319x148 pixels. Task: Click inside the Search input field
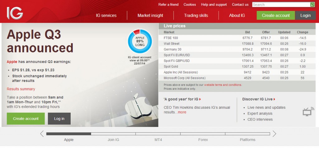click(x=280, y=5)
